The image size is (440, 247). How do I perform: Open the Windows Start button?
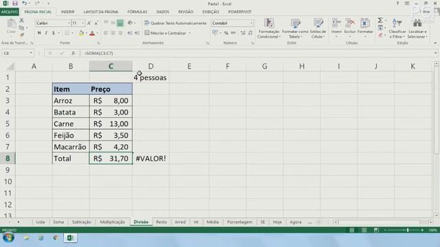[8, 238]
